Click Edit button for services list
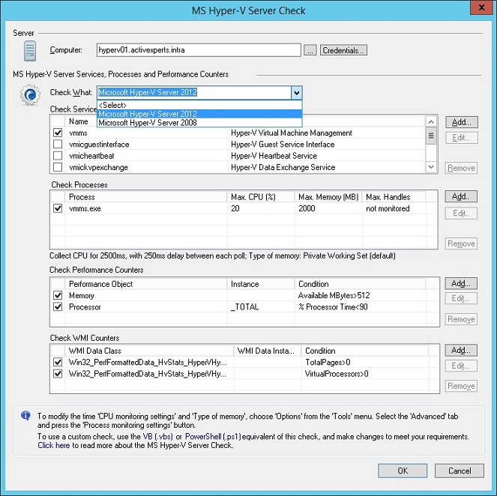 462,138
